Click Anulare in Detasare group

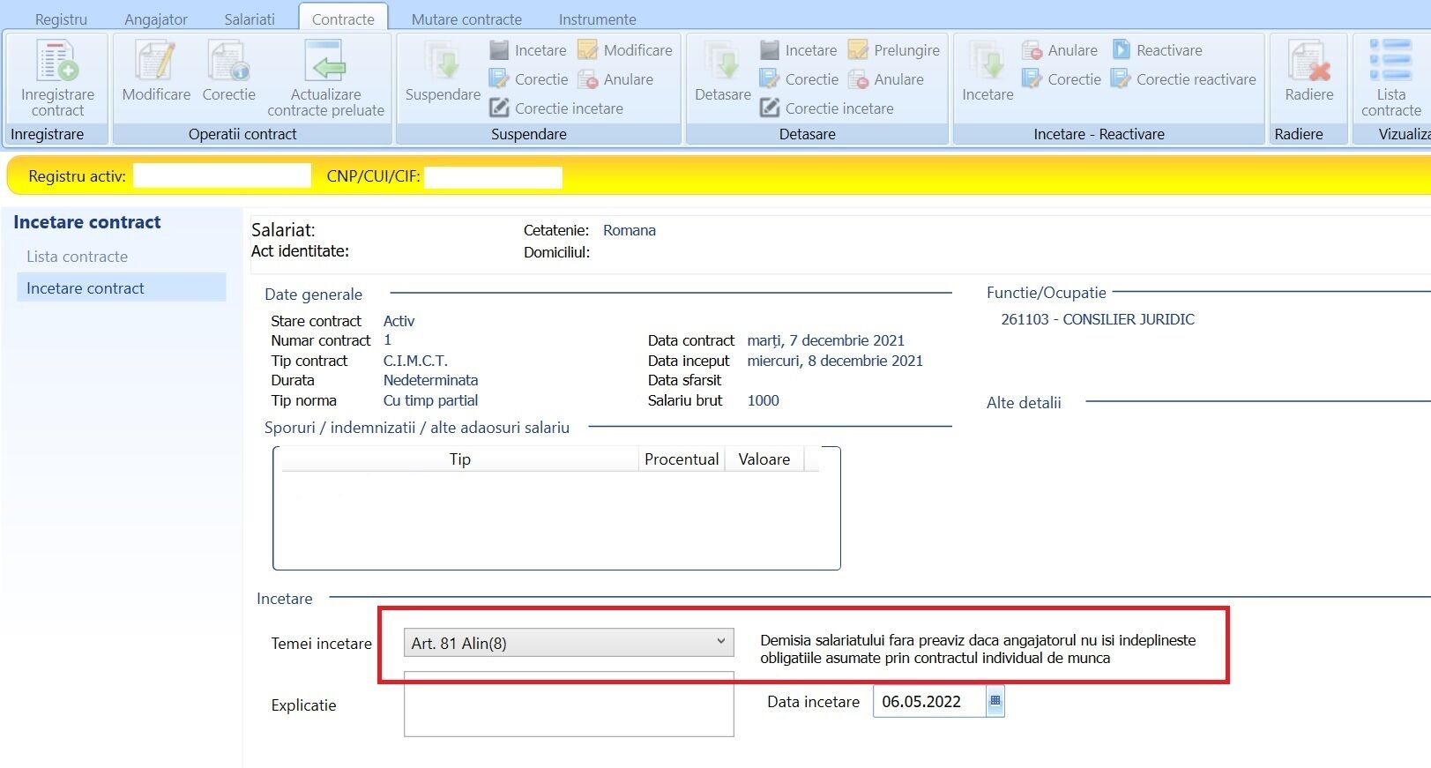tap(886, 79)
